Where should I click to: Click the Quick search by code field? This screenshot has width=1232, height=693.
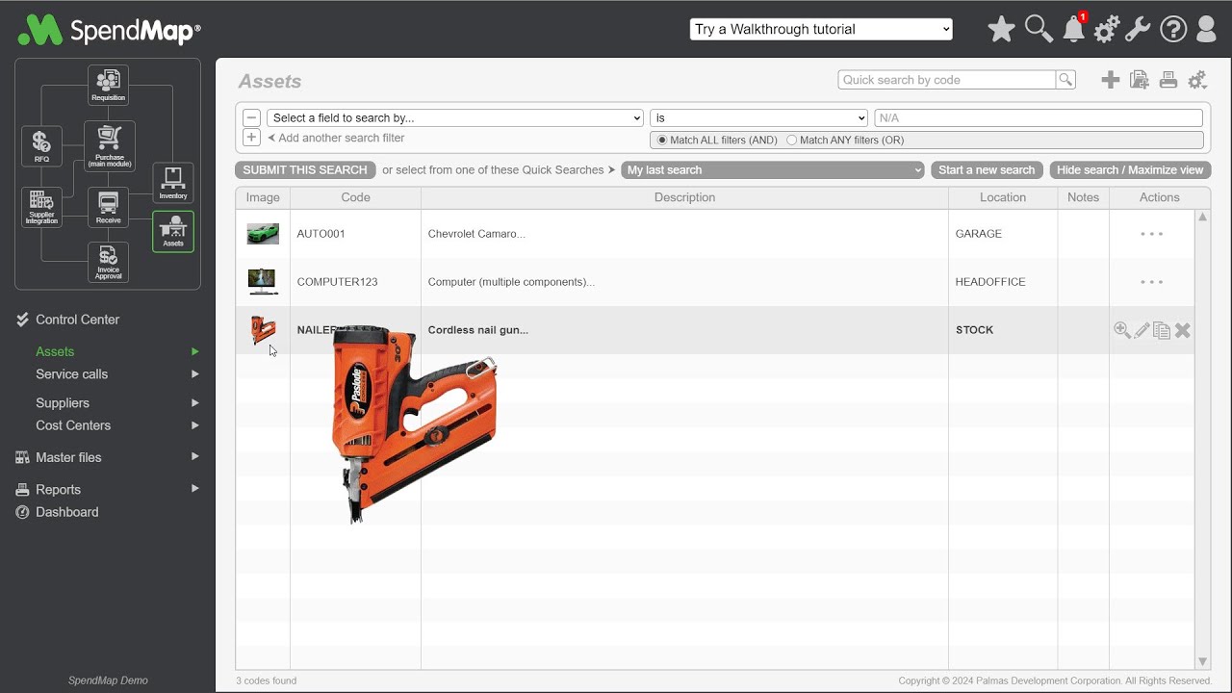[947, 80]
